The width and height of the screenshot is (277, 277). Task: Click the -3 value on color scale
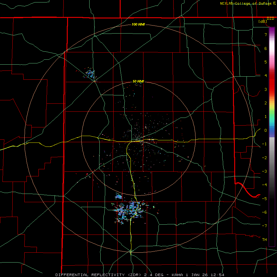(x=264, y=171)
